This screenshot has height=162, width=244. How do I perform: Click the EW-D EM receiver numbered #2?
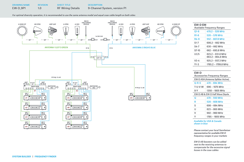[35, 107]
